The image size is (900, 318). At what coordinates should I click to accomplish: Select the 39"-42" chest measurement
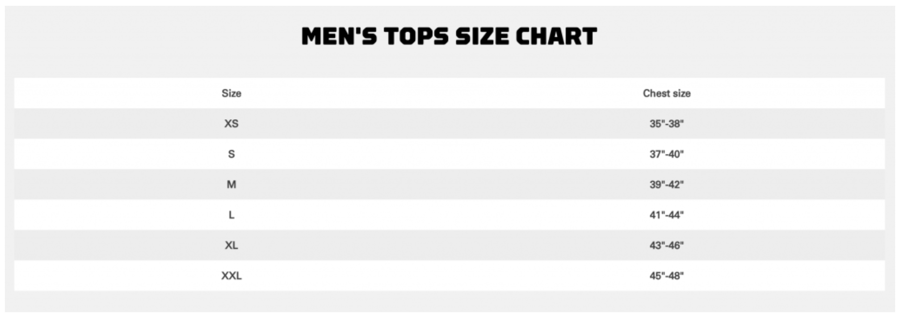coord(667,184)
